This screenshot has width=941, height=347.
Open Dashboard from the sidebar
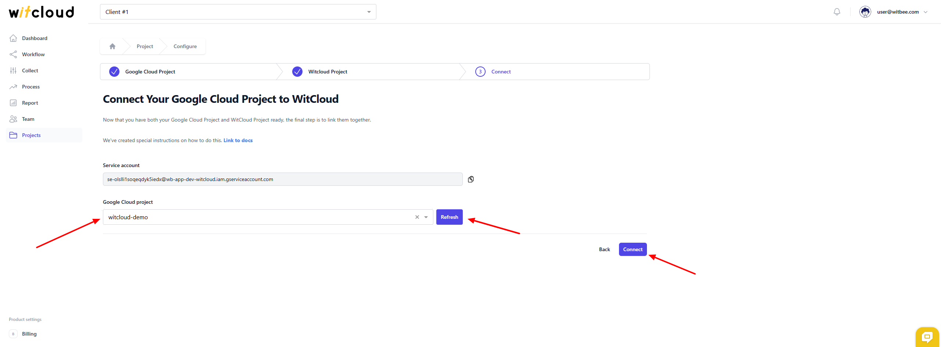click(x=35, y=38)
